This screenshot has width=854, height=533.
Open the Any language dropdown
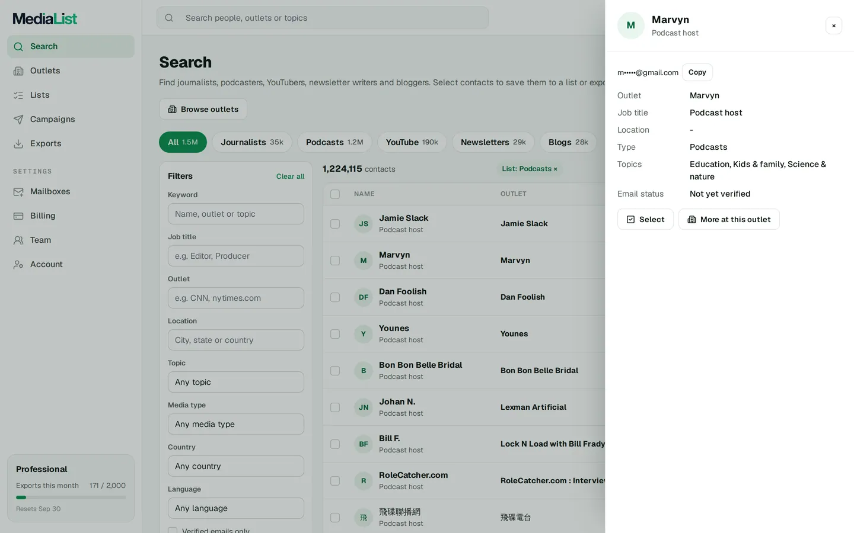click(236, 508)
